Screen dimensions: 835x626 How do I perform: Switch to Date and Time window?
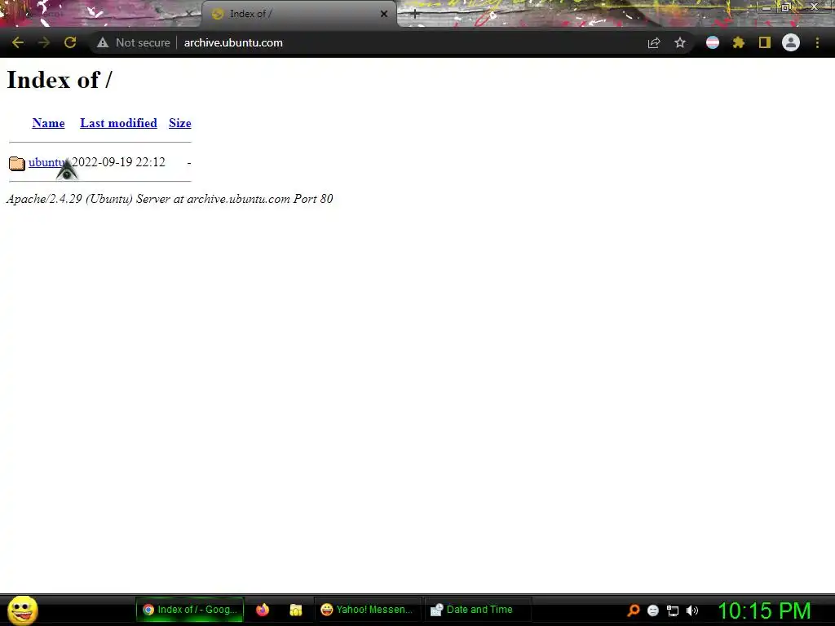point(478,610)
